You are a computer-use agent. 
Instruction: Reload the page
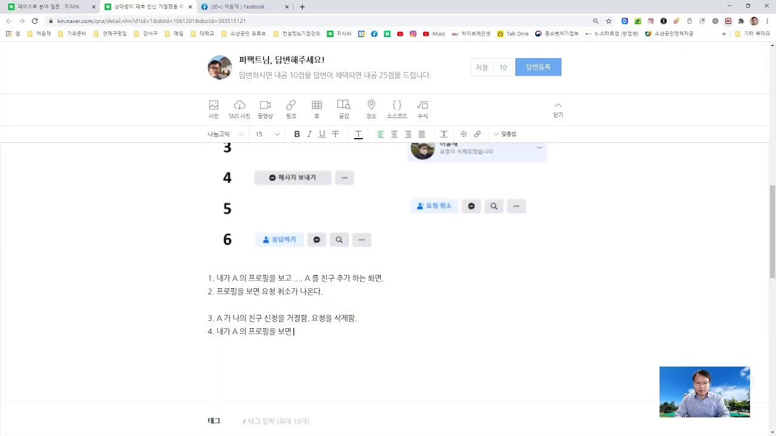[35, 21]
